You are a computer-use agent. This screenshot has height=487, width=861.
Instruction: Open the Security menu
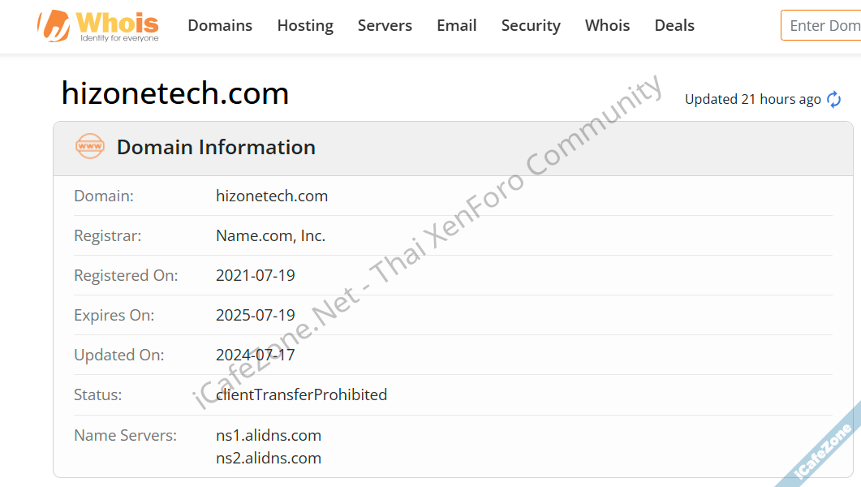click(531, 26)
